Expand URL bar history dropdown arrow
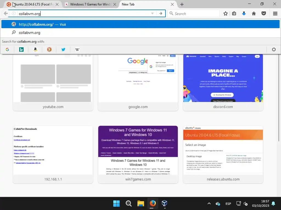The width and height of the screenshot is (281, 210). 152,14
